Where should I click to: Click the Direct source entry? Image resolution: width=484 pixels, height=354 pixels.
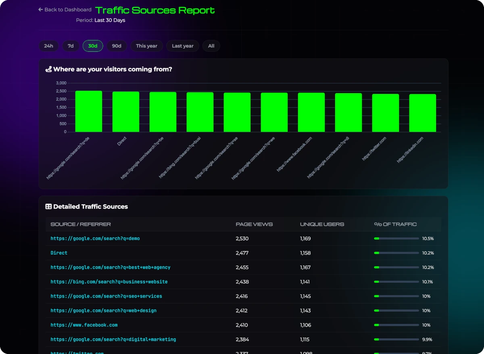coord(59,253)
